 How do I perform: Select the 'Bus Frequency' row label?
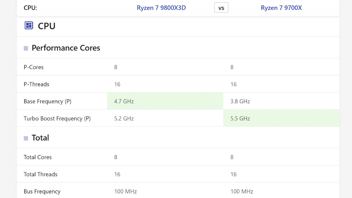[42, 192]
